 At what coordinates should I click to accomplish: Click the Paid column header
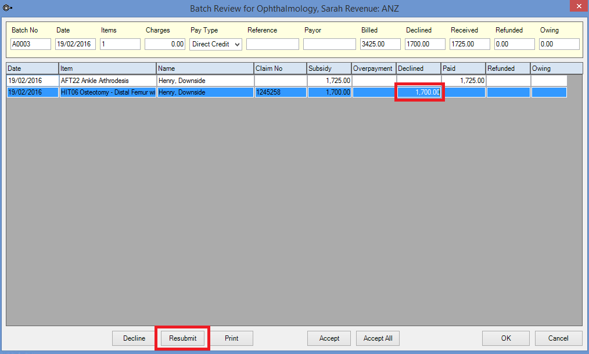[463, 68]
